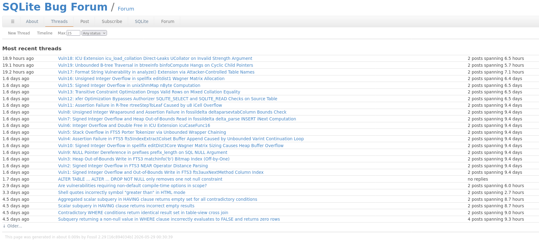Open Vuln9 NULL Pointer Dereference thread
539x243 pixels.
(x=143, y=152)
